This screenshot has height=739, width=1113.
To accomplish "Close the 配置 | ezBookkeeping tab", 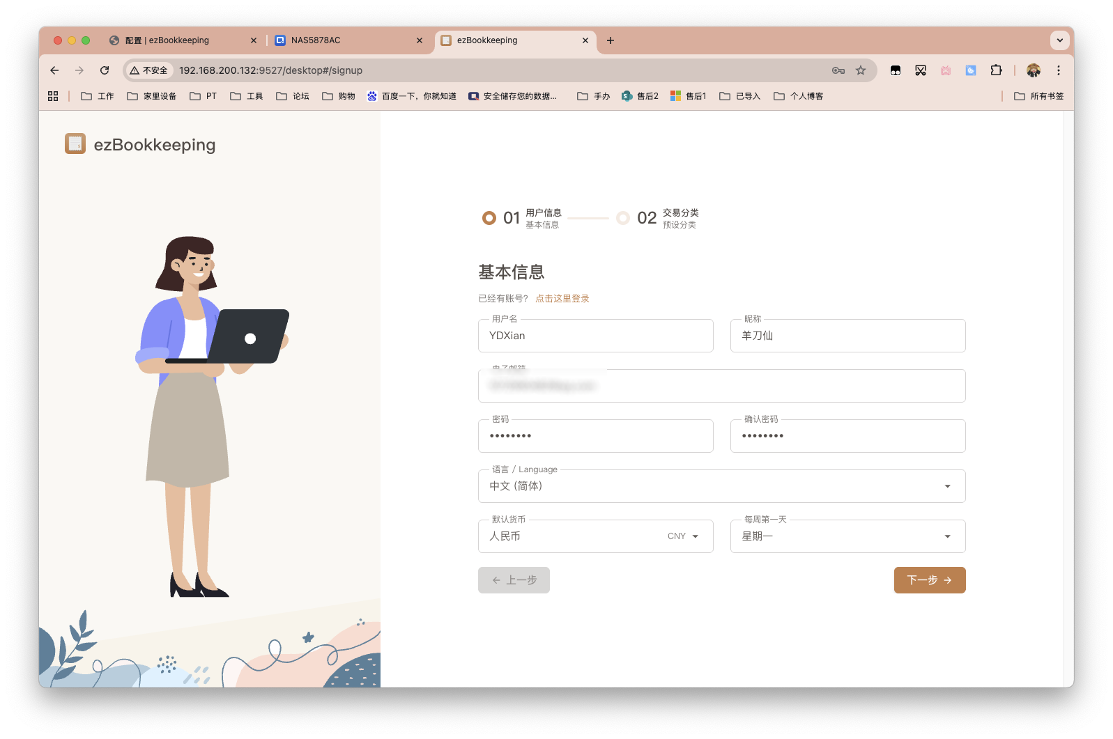I will pos(254,40).
